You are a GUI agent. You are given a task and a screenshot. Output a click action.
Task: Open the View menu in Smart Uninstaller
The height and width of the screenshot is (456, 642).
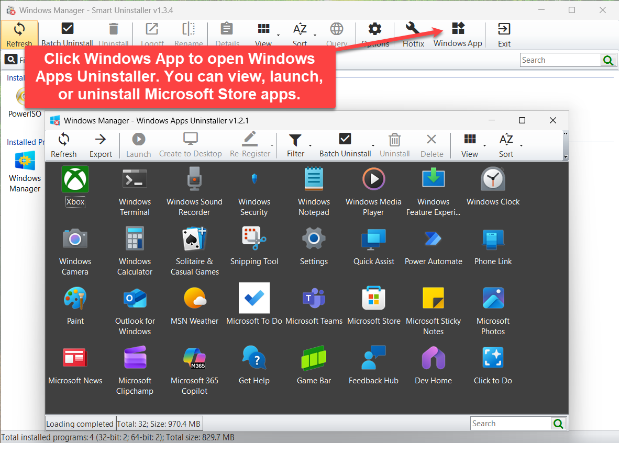pyautogui.click(x=263, y=35)
